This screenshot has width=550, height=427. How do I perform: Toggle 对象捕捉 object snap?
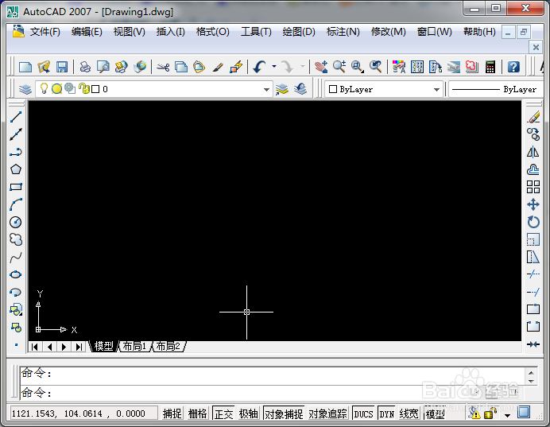pos(284,413)
